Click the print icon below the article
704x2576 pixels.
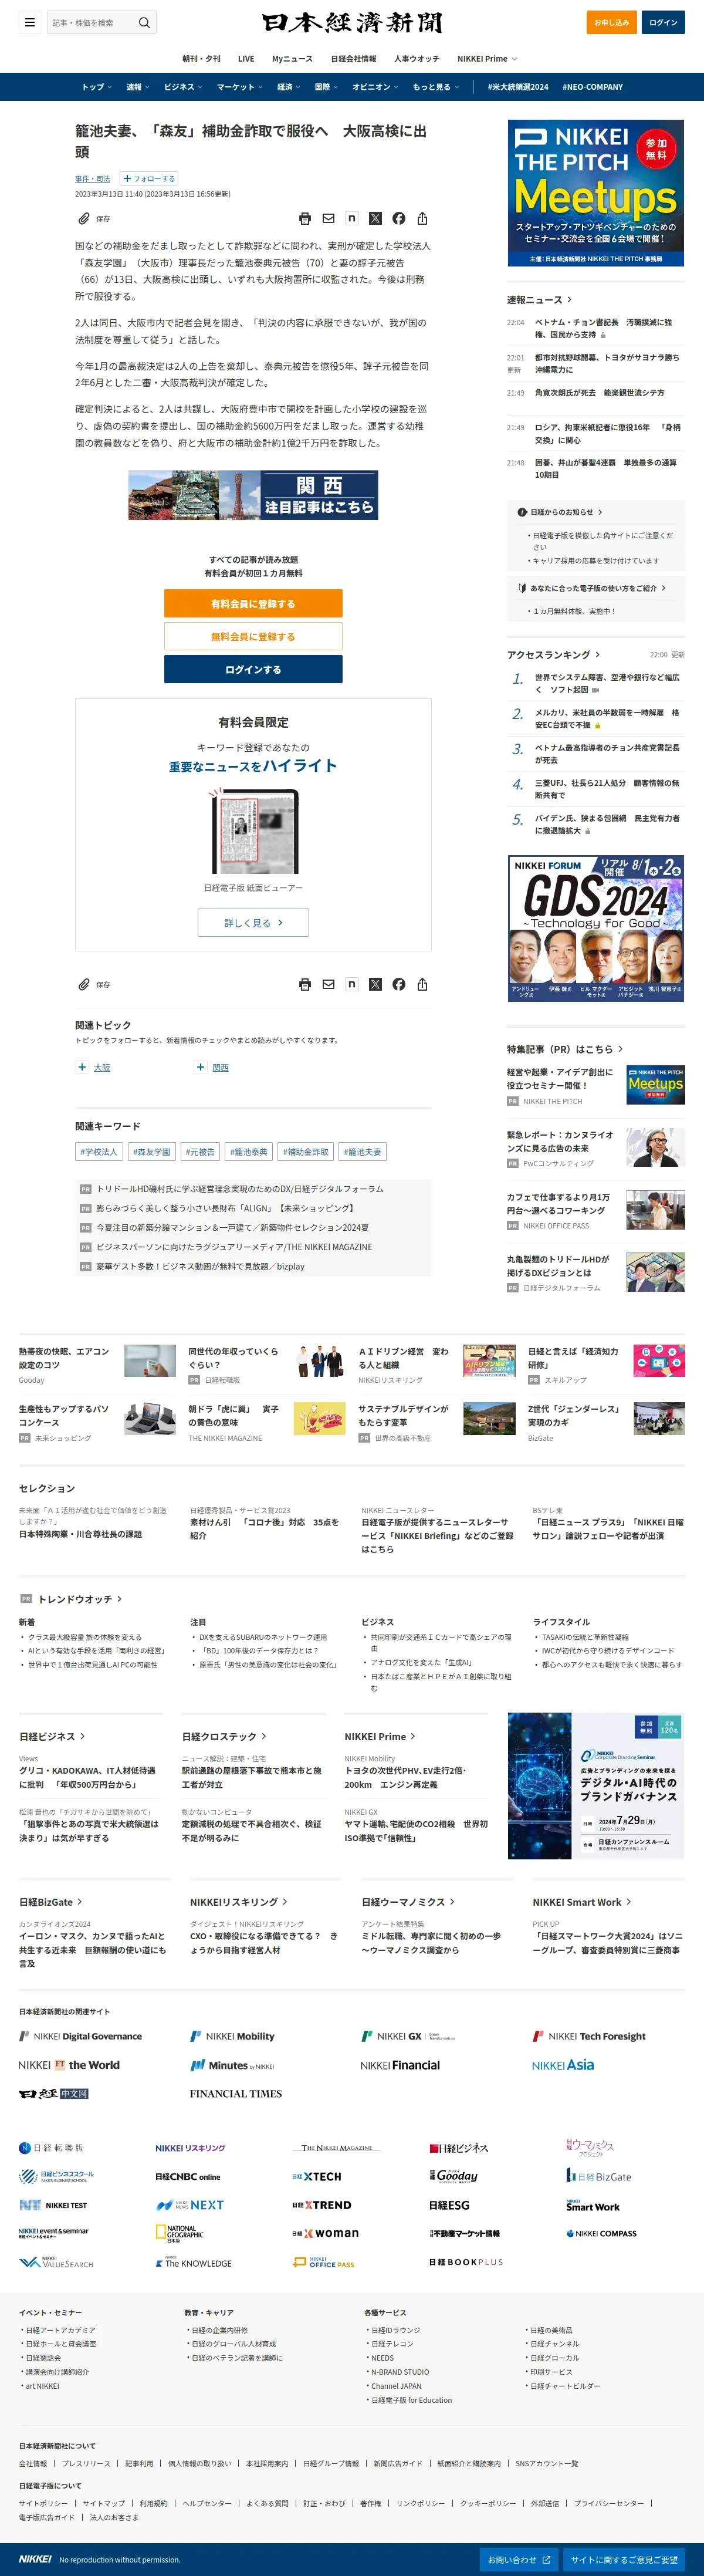[305, 984]
